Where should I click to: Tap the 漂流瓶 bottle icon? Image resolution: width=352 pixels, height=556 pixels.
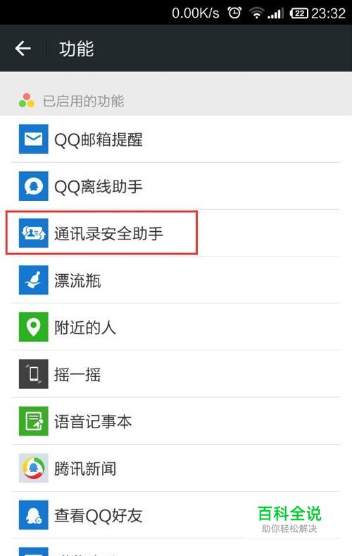33,280
